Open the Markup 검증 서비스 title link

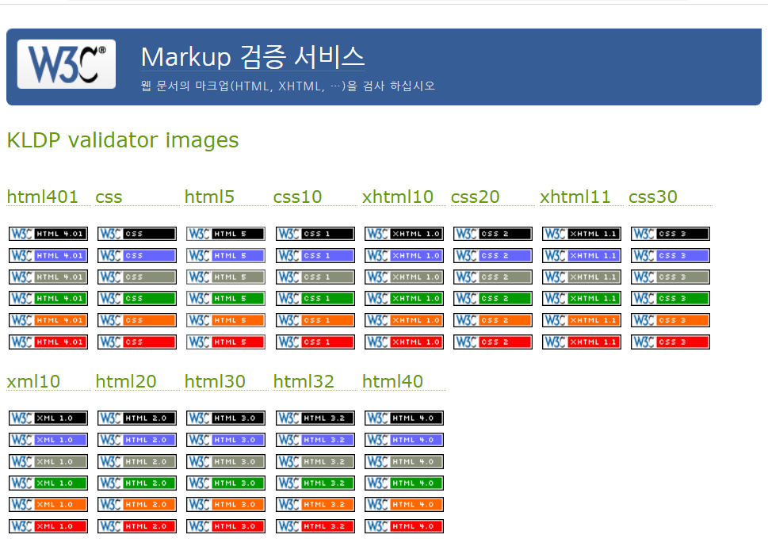[253, 57]
